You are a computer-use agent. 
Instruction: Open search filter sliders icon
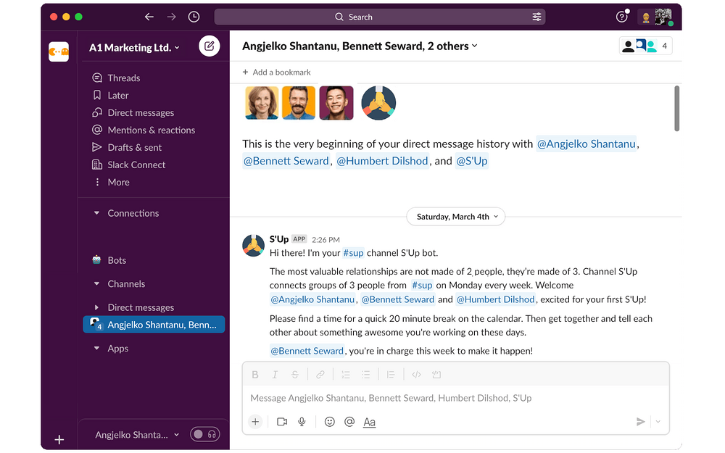click(536, 17)
